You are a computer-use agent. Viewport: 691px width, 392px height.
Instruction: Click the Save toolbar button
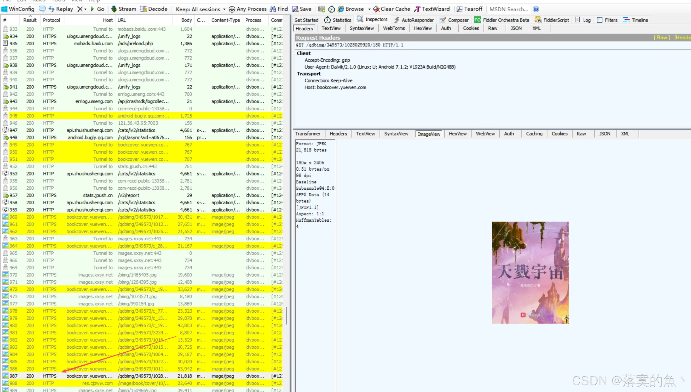[302, 9]
